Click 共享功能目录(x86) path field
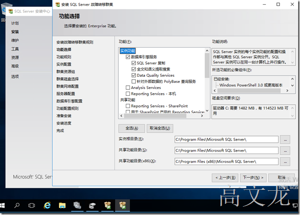The image size is (300, 215). pos(226,161)
